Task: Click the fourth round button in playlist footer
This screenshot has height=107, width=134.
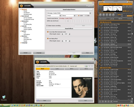Action: click(108, 102)
